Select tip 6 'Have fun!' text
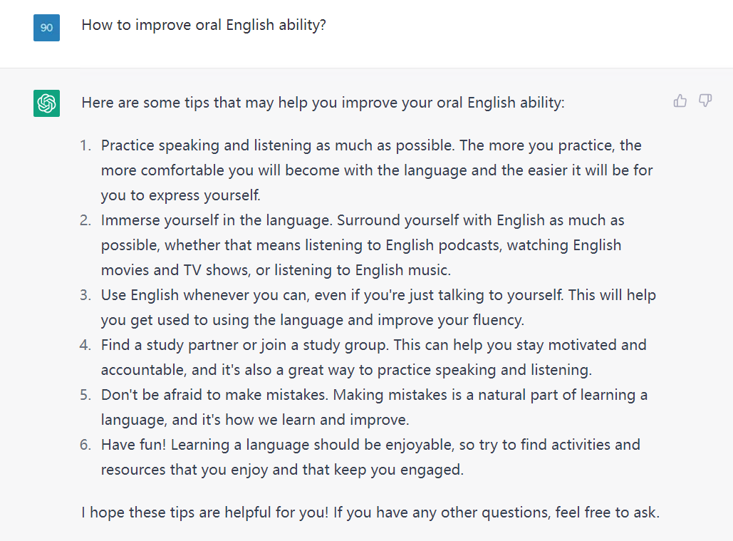The height and width of the screenshot is (541, 733). [x=370, y=457]
